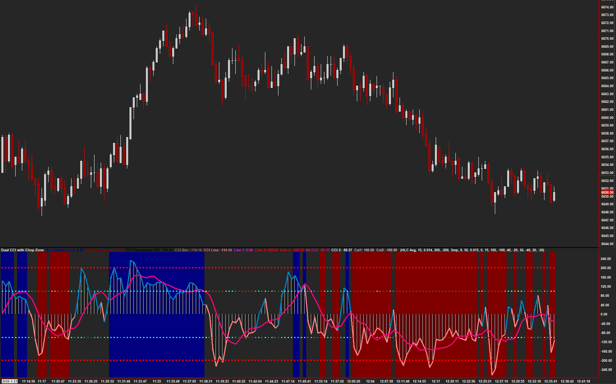Viewport: 616px width, 384px height.
Task: Click the 240.00 CCI scale label
Action: [x=606, y=259]
